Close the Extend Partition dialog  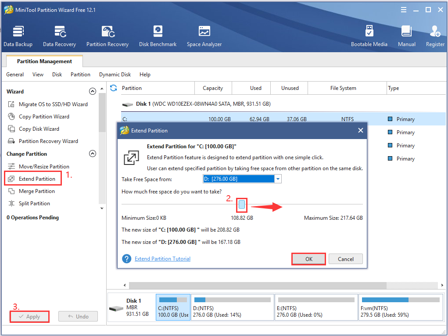click(x=361, y=130)
